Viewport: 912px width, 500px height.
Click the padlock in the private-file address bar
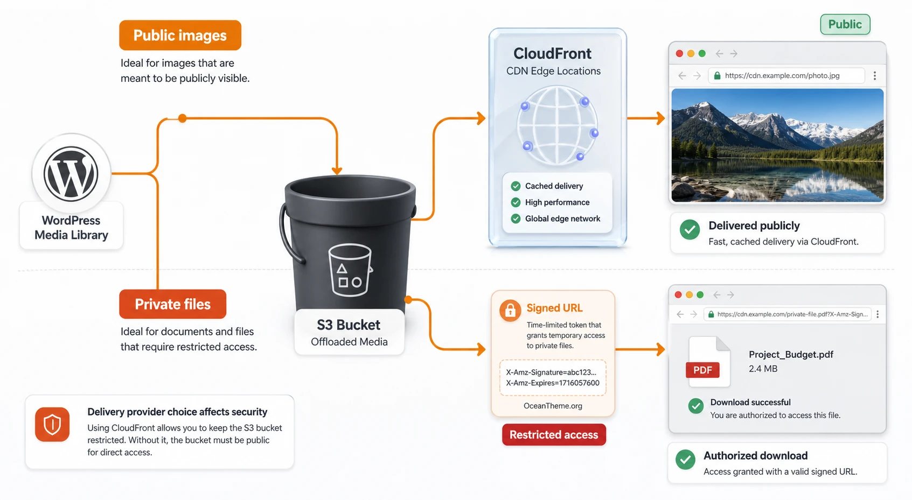coord(711,314)
